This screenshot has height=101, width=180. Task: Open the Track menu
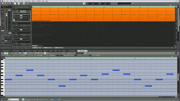11,1
